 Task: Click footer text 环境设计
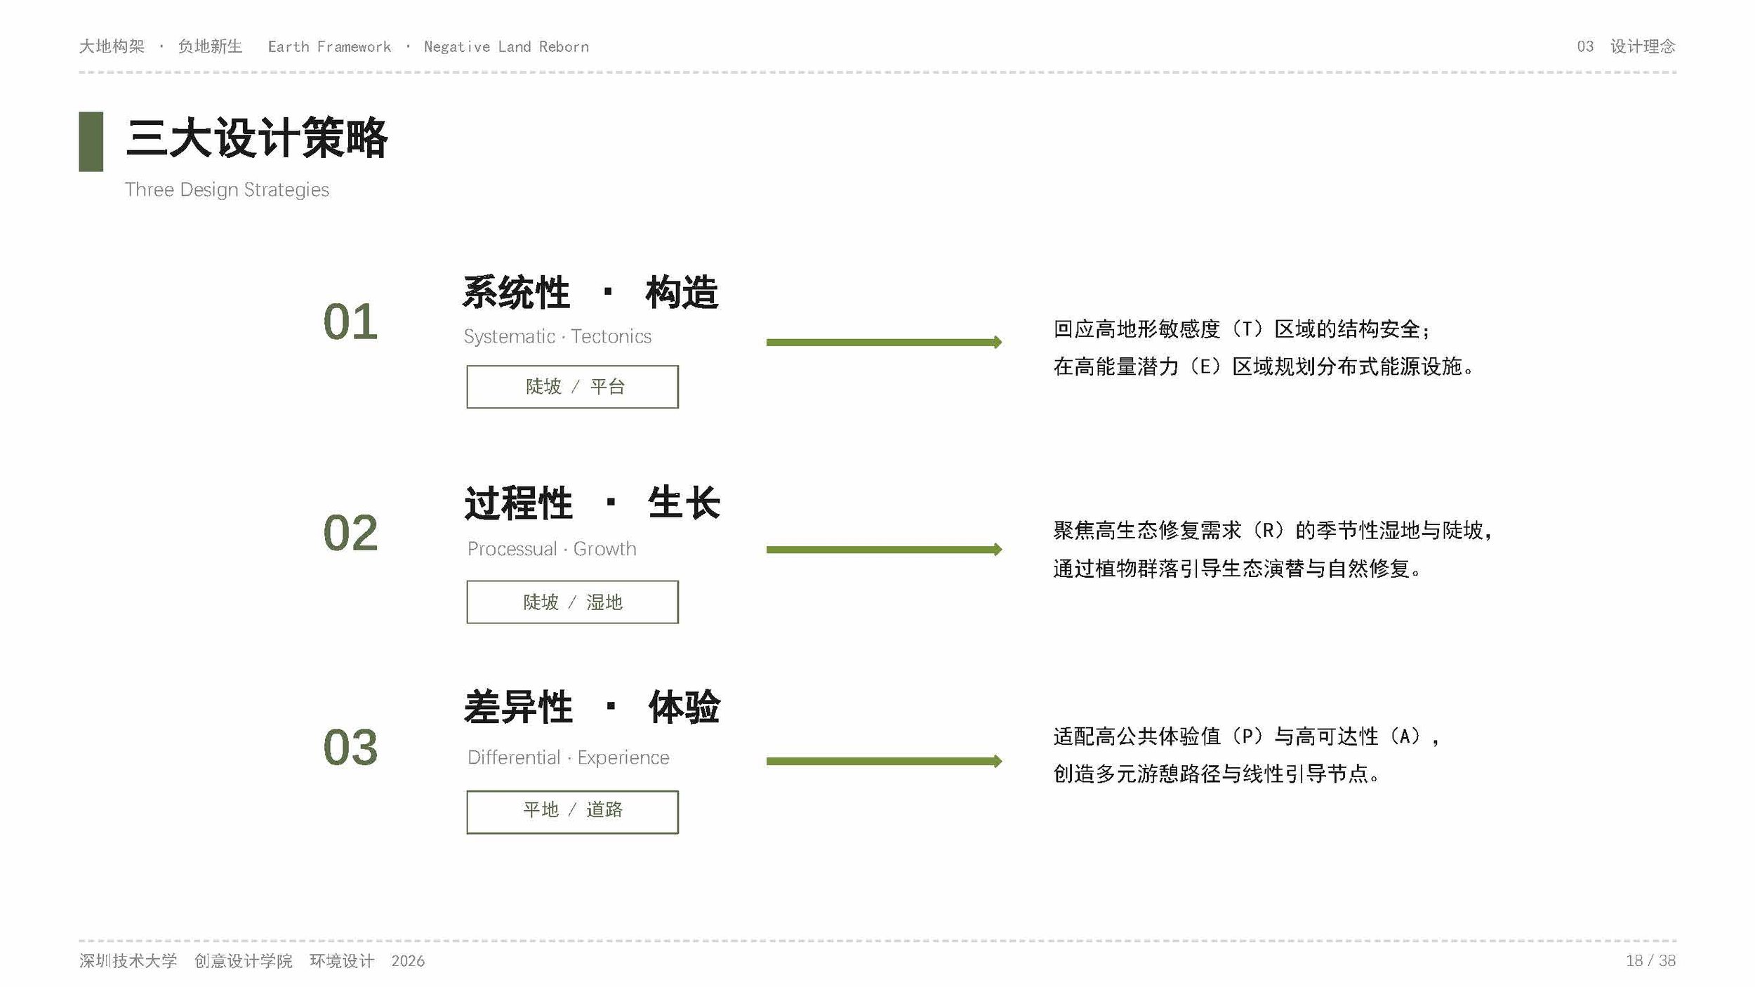pyautogui.click(x=342, y=961)
